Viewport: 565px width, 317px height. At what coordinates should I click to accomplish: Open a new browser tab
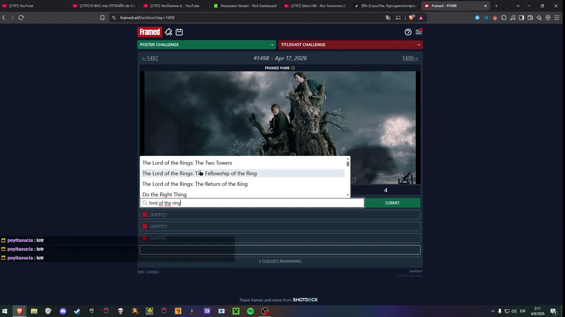click(x=496, y=6)
